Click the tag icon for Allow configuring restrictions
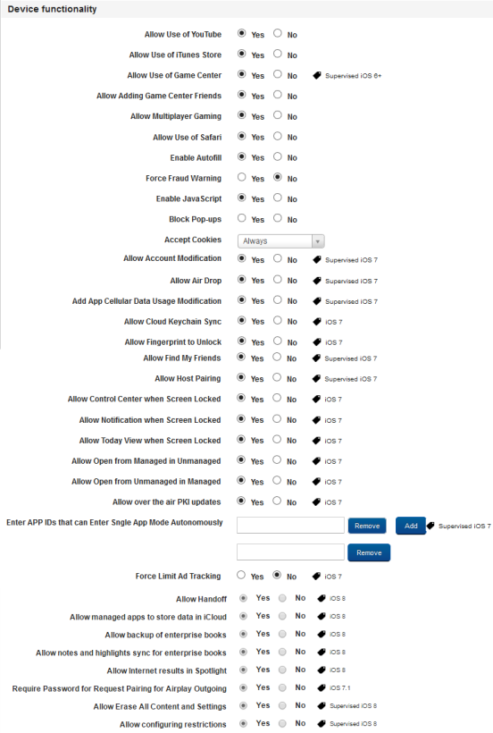The width and height of the screenshot is (493, 733). click(322, 724)
